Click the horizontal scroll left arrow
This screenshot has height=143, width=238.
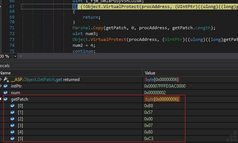pyautogui.click(x=21, y=56)
